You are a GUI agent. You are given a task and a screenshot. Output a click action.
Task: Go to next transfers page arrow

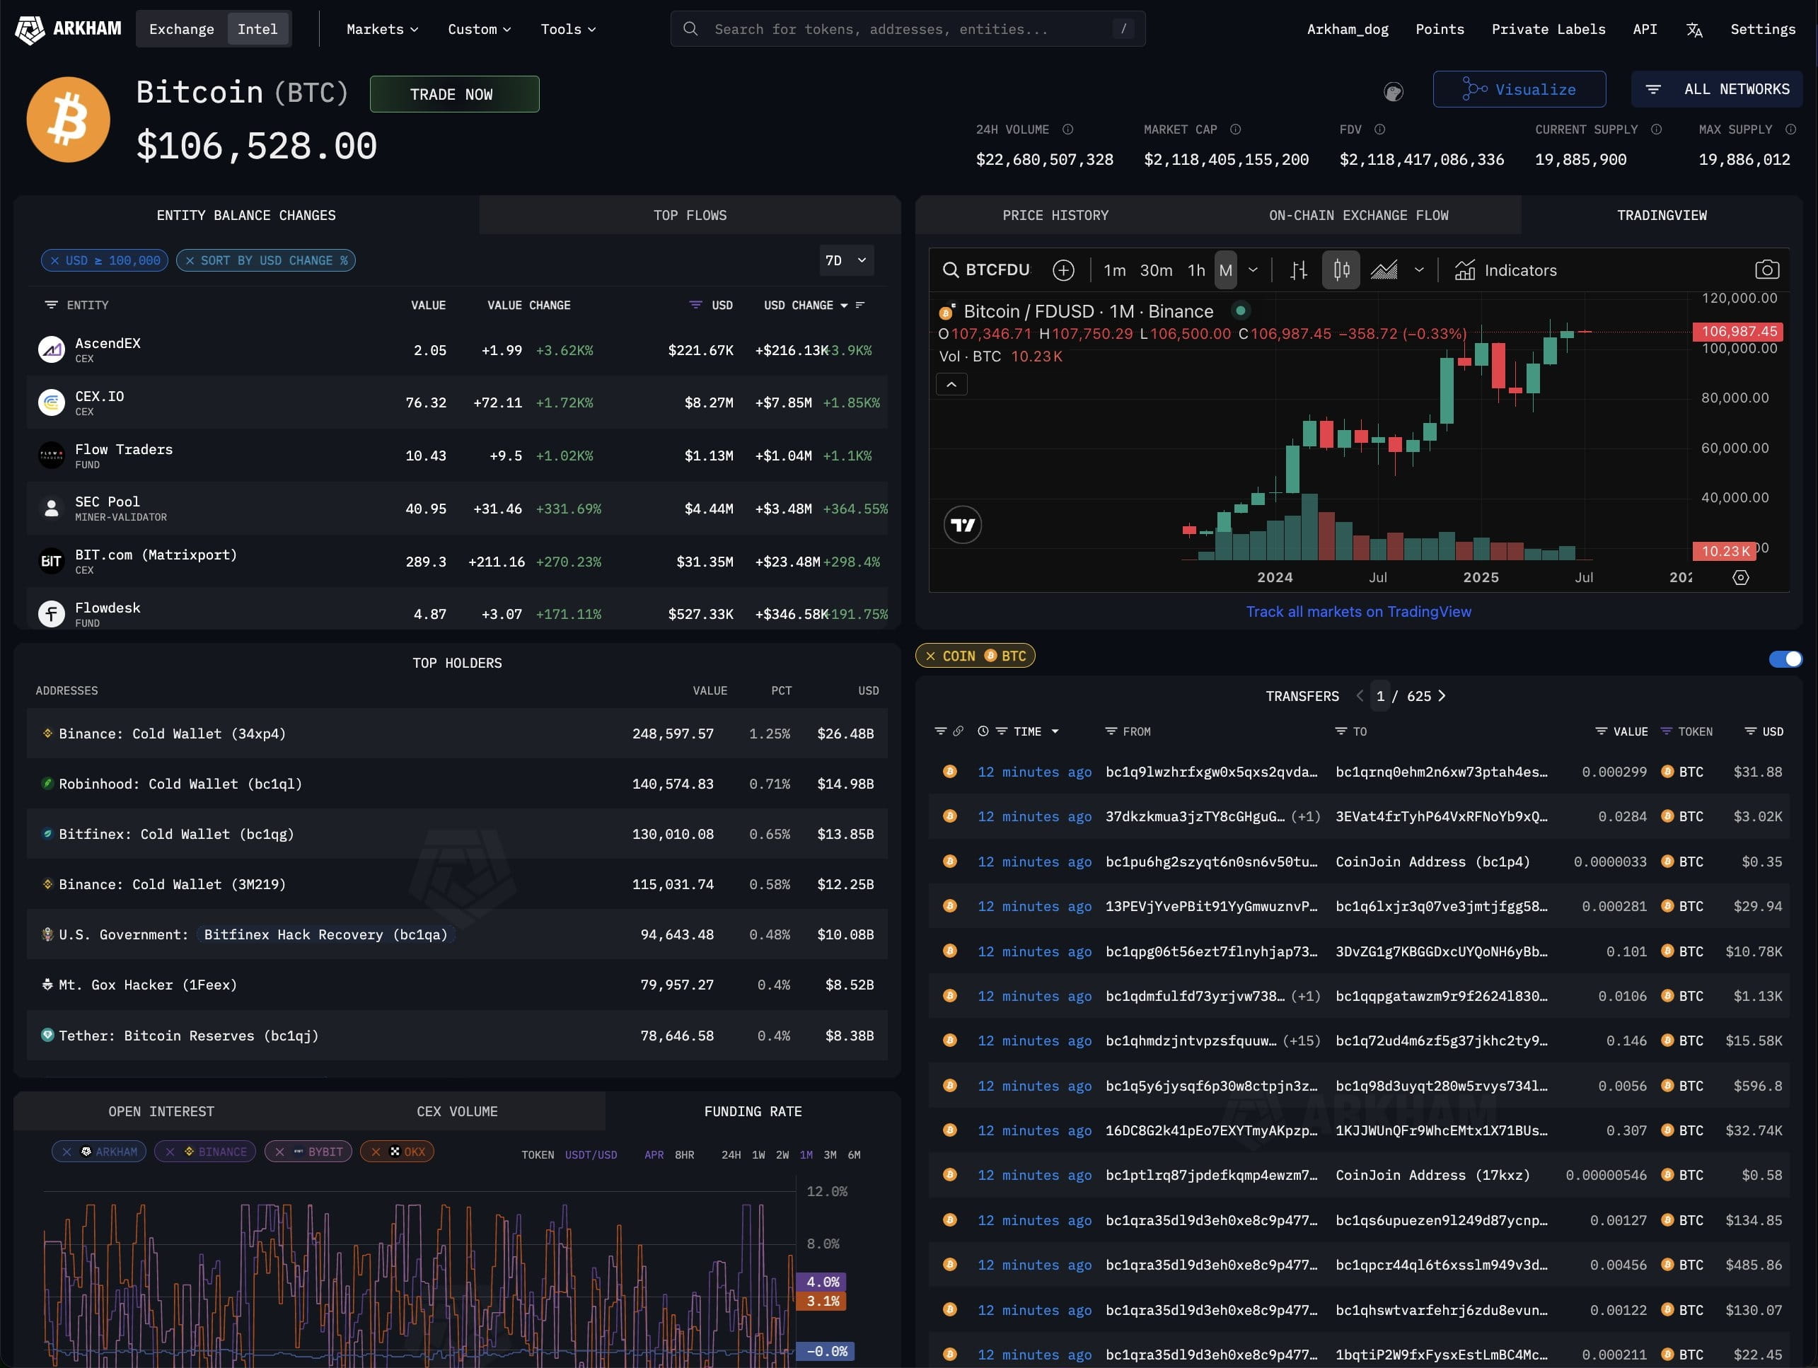[1441, 696]
